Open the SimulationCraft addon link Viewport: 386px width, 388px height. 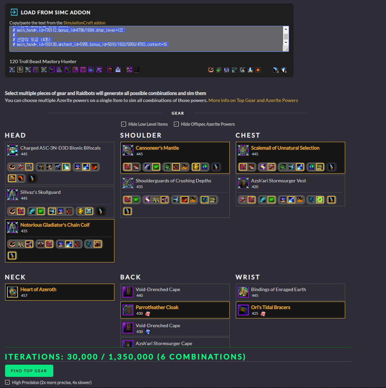(84, 23)
